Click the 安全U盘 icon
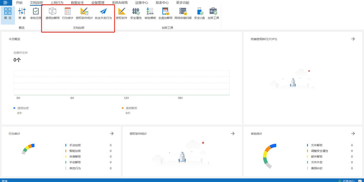364x182 pixels. [x=199, y=13]
